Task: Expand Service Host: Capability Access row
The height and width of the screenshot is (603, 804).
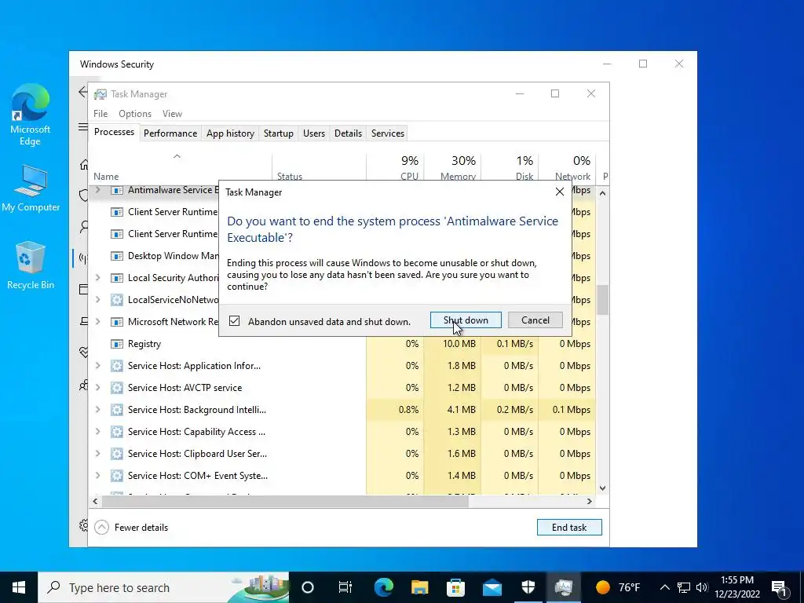Action: pyautogui.click(x=98, y=432)
